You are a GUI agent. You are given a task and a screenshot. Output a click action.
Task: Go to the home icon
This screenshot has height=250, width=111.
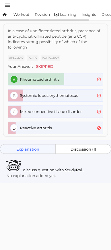click(5, 15)
